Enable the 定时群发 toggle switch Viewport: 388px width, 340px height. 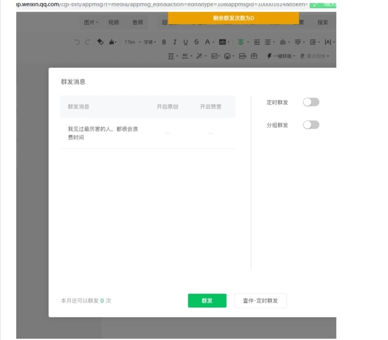311,102
